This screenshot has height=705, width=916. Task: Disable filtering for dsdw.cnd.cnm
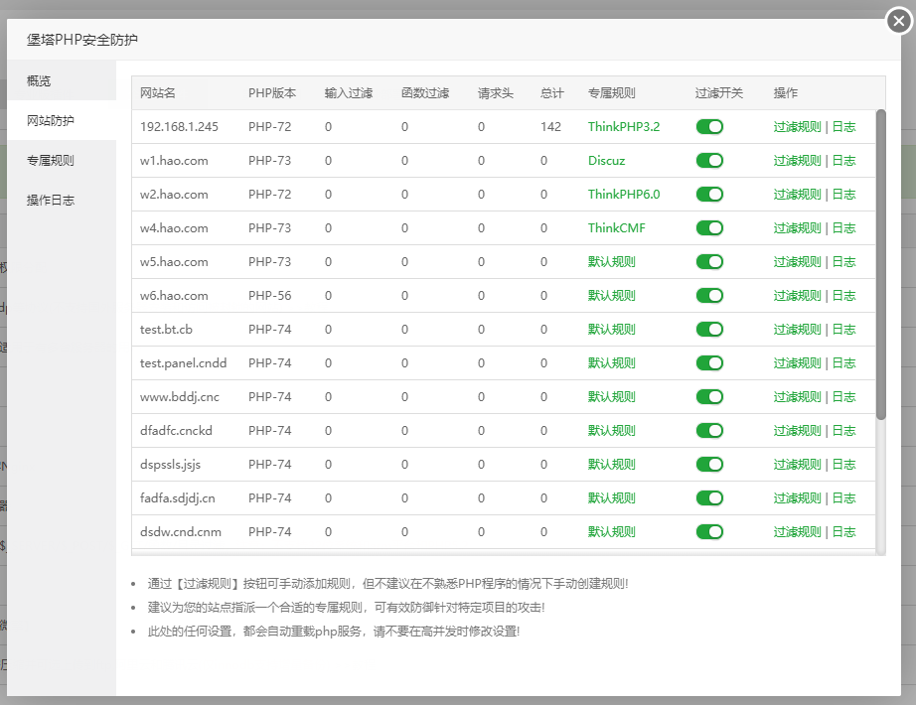point(709,532)
